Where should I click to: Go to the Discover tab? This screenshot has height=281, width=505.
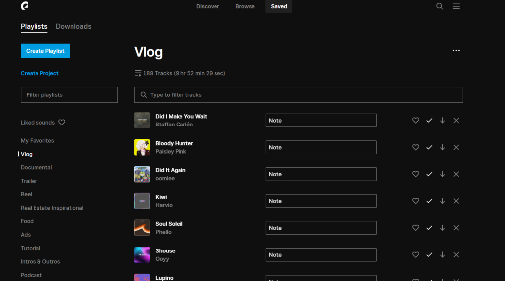point(208,6)
